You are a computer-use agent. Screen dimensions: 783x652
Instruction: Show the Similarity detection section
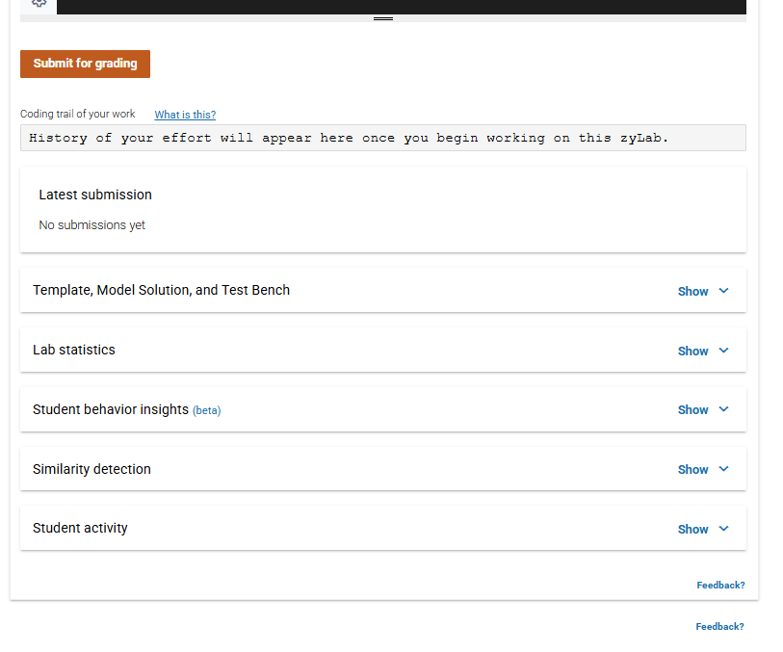[692, 470]
